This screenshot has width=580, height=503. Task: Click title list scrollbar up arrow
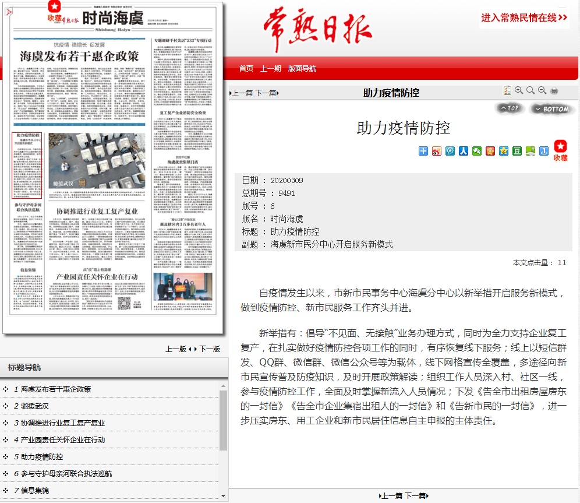[223, 386]
